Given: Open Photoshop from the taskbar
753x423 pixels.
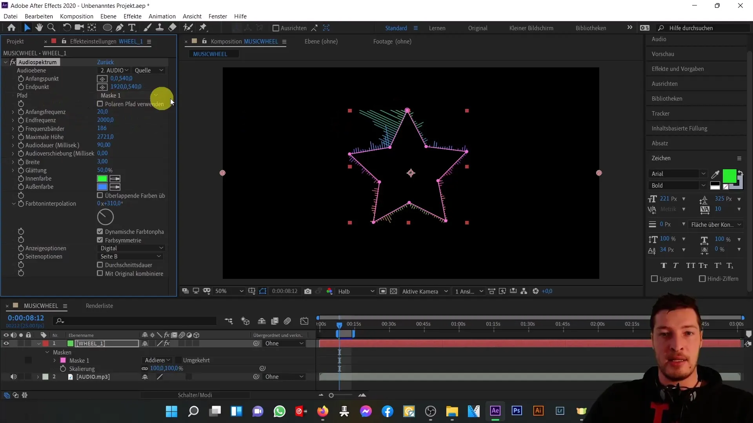Looking at the screenshot, I should click(517, 411).
